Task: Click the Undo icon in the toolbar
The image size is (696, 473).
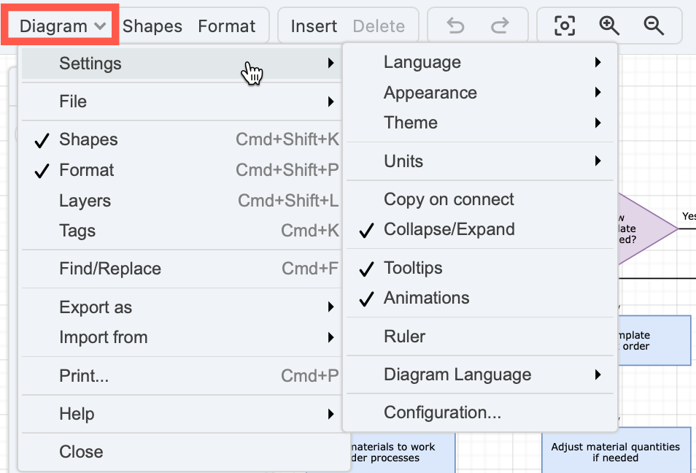Action: [455, 26]
